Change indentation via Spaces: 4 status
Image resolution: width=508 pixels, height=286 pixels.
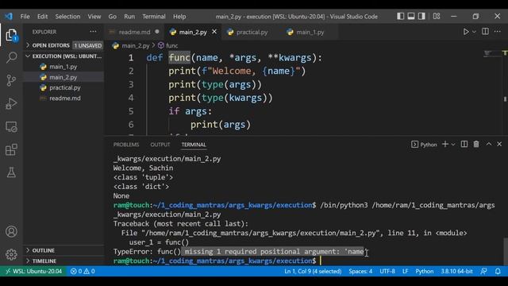coord(360,271)
